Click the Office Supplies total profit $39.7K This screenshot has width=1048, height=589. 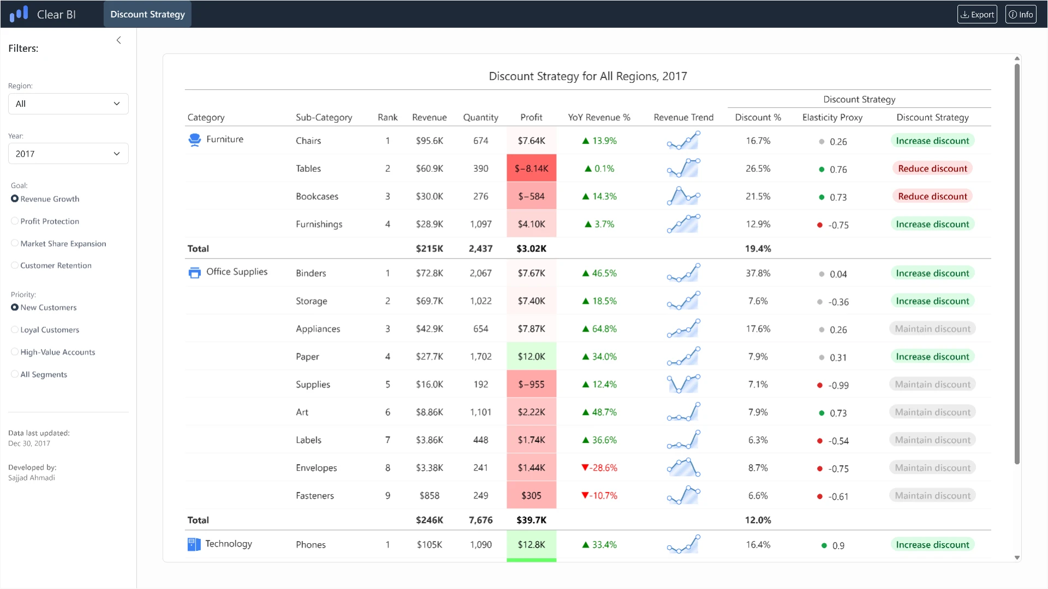pyautogui.click(x=531, y=520)
